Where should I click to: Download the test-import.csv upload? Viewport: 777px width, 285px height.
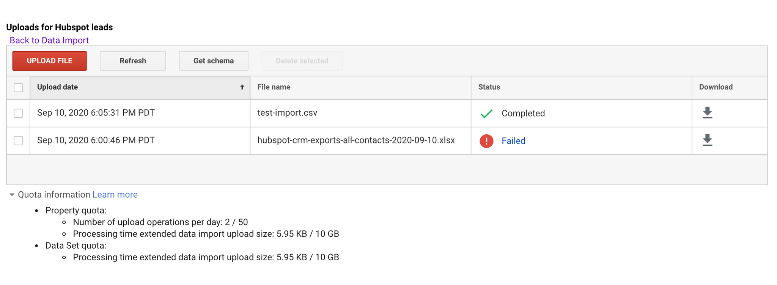[707, 113]
